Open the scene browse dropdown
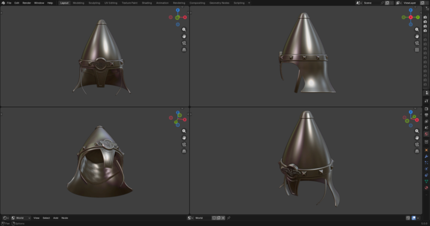 pos(359,3)
